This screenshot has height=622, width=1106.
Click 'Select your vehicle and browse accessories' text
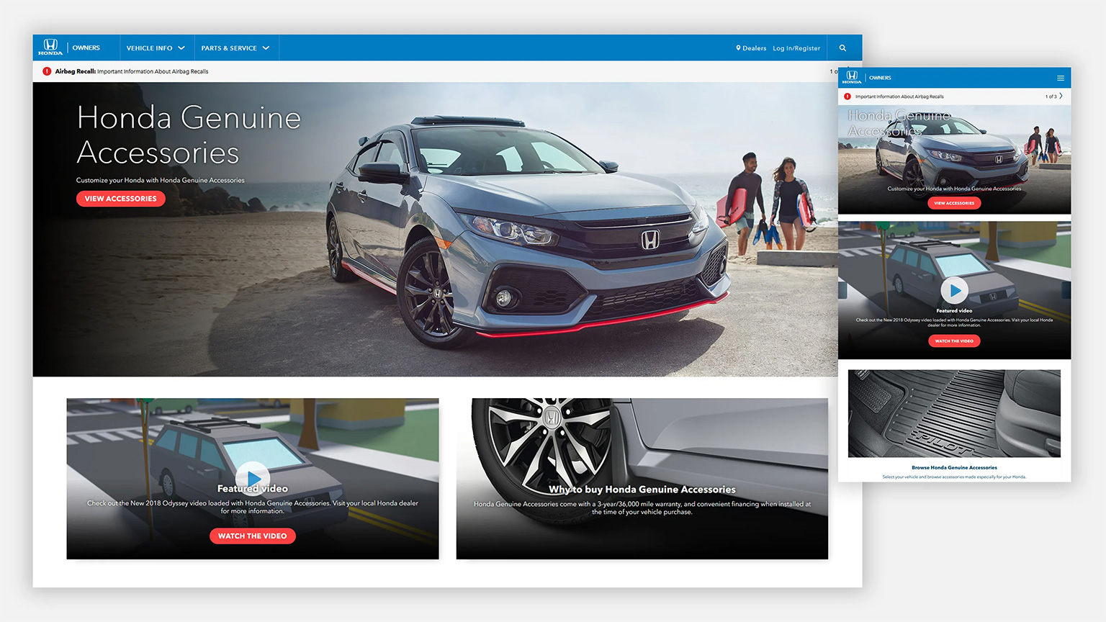(x=954, y=477)
